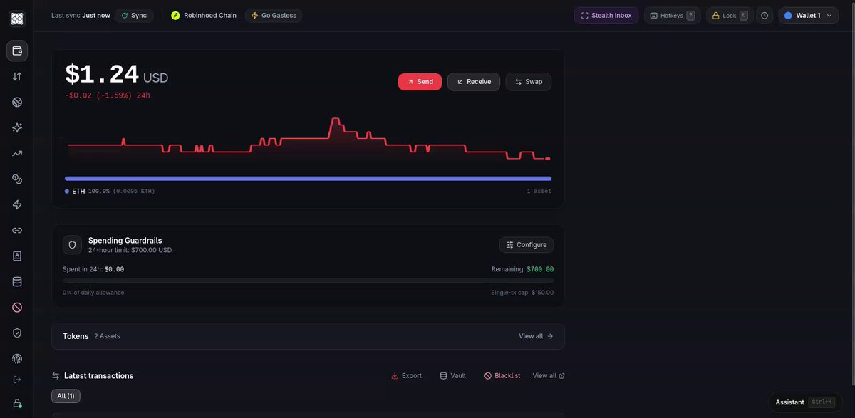Open the Stealth Inbox
855x418 pixels.
click(x=606, y=16)
